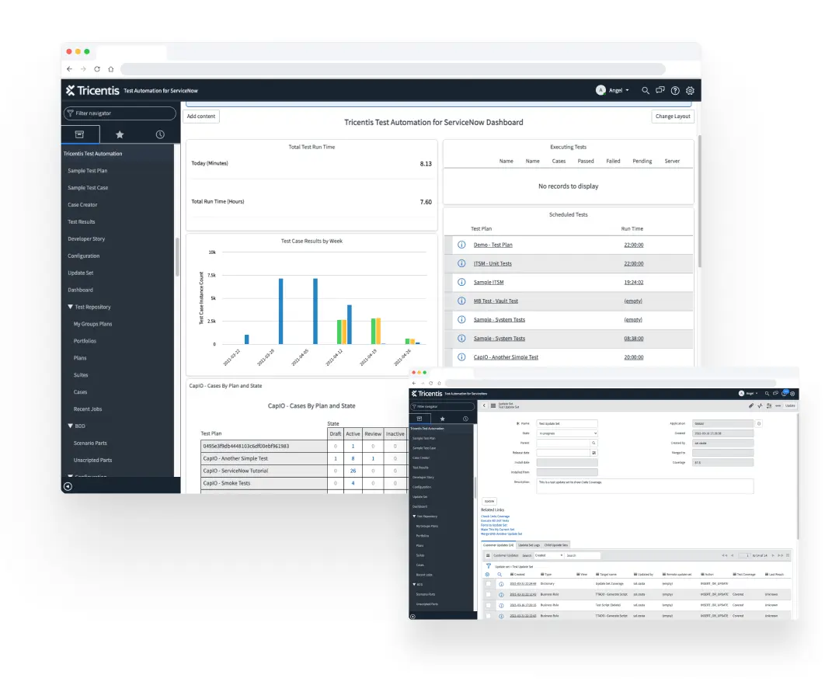Click the filter funnel icon above the Customer Updates list
The image size is (839, 699).
pyautogui.click(x=489, y=566)
